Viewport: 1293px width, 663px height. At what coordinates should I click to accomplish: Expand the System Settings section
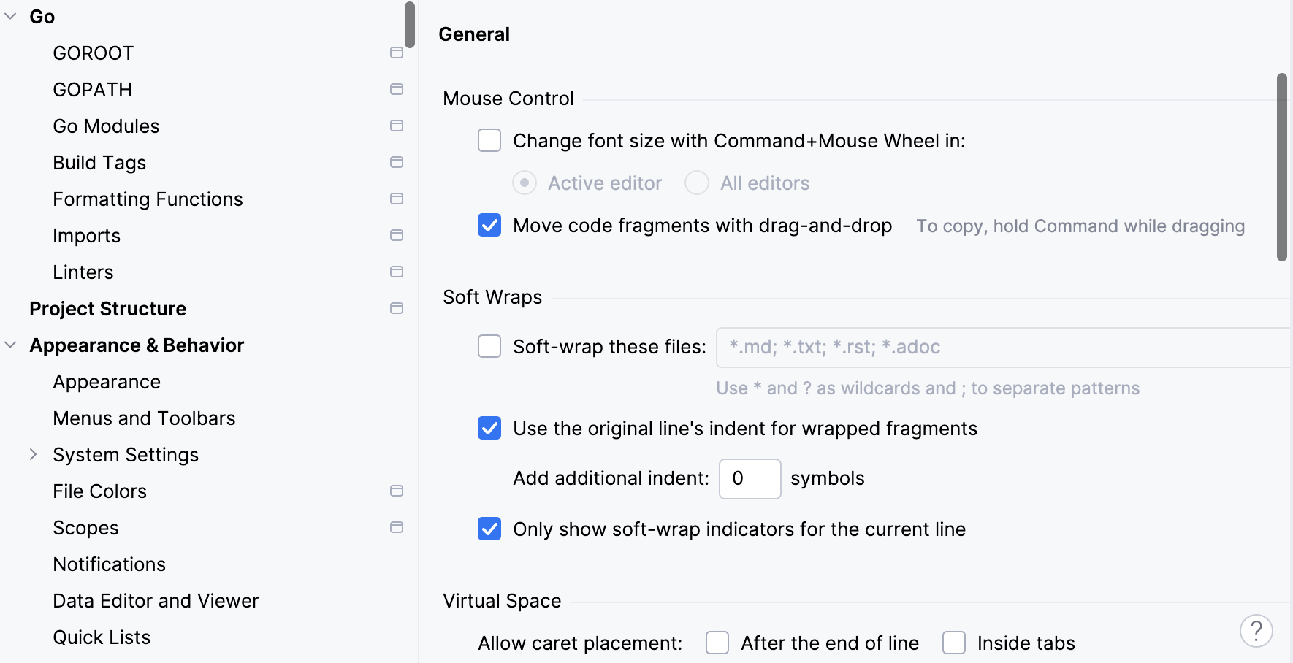(x=34, y=454)
